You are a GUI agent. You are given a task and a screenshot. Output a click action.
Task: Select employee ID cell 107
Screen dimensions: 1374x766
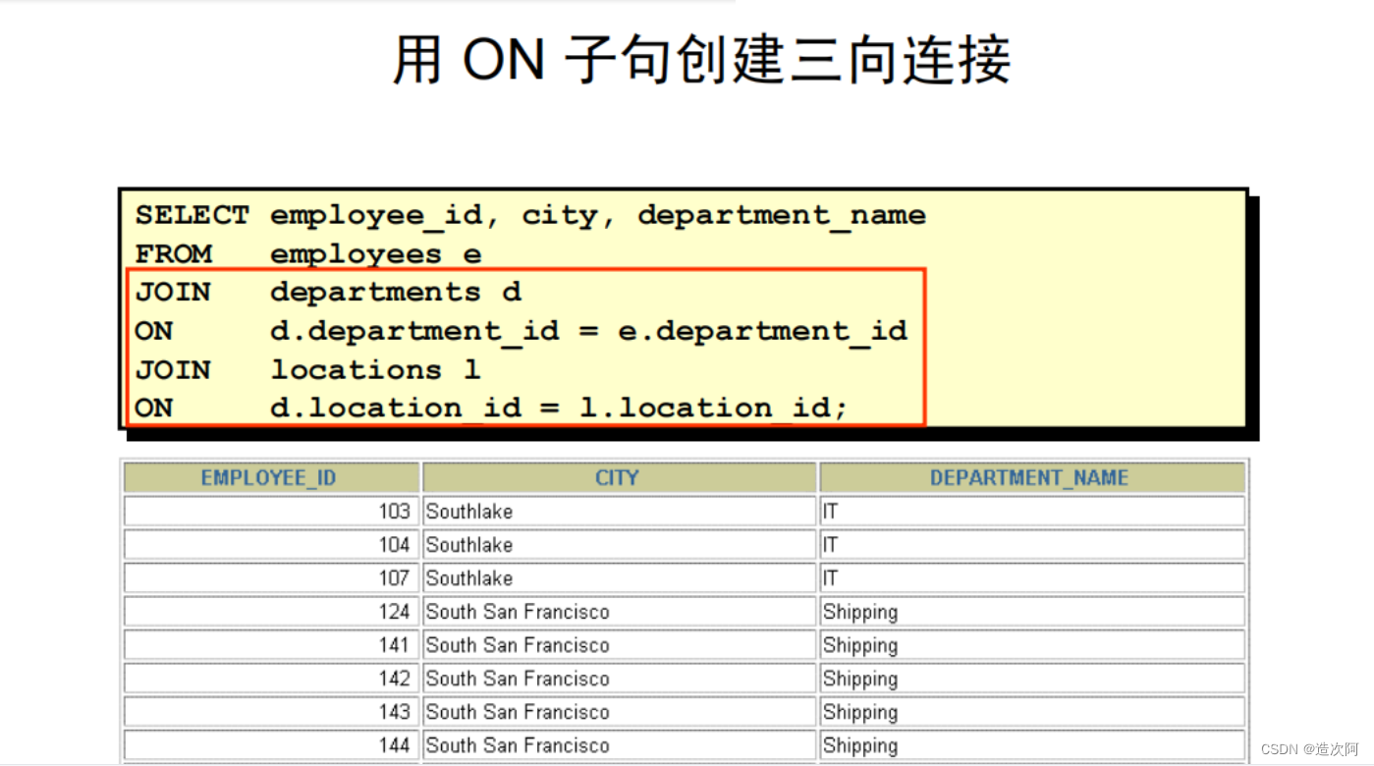click(x=272, y=578)
